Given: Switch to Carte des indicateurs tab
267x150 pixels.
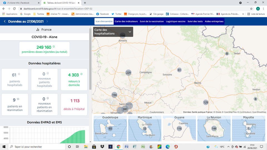Looking at the screenshot, I should click(126, 21).
